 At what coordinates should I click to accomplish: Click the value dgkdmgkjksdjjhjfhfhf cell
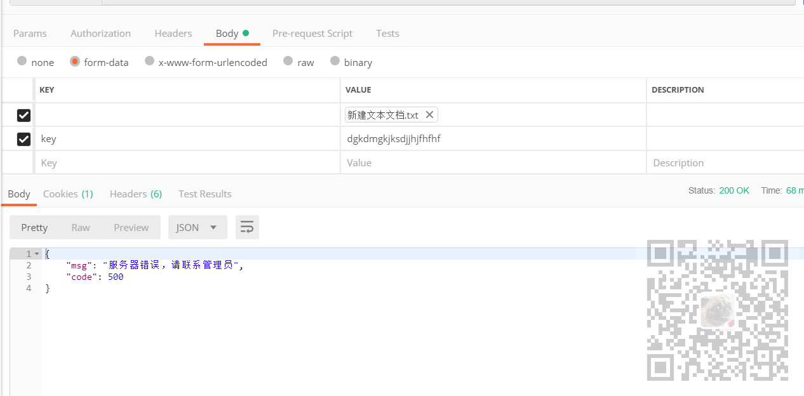pyautogui.click(x=493, y=139)
